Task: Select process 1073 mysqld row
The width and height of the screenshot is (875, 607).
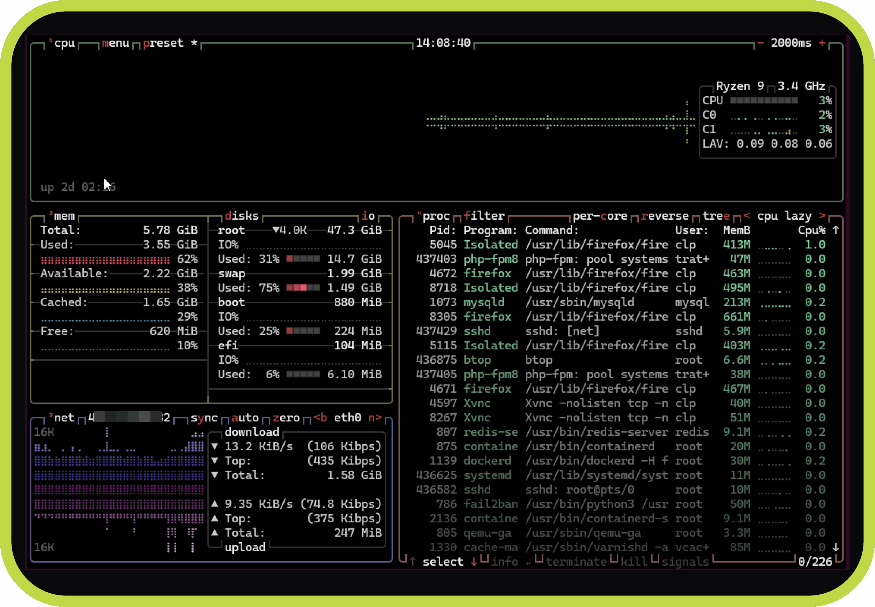Action: point(621,302)
